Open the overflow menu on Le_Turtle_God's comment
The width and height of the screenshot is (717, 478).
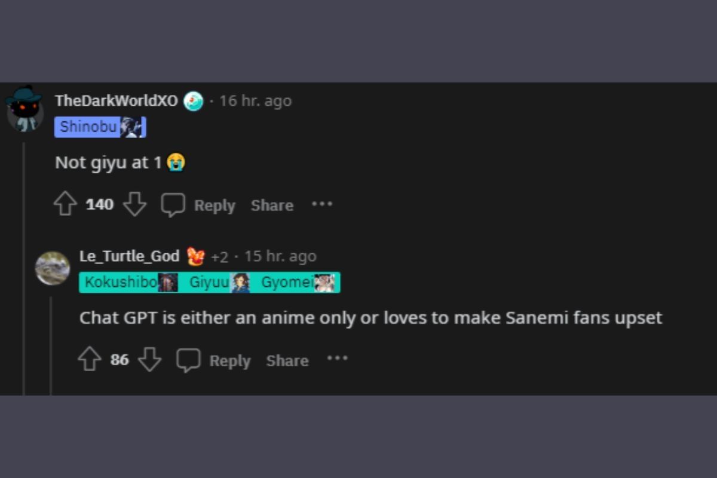pyautogui.click(x=338, y=358)
